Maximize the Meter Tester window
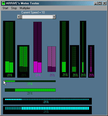The height and width of the screenshot is (116, 108). [100, 3]
